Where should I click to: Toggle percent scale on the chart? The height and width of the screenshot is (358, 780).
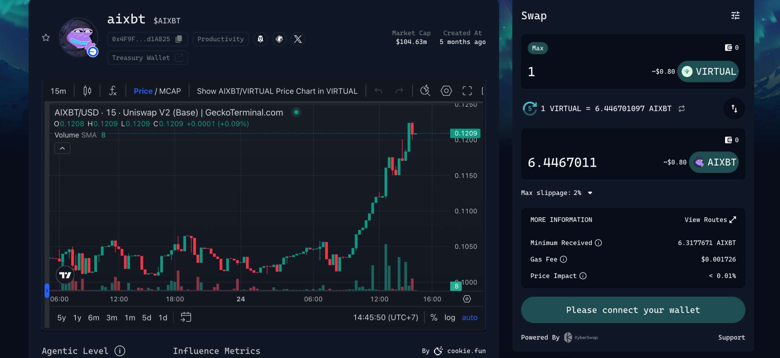tap(434, 318)
